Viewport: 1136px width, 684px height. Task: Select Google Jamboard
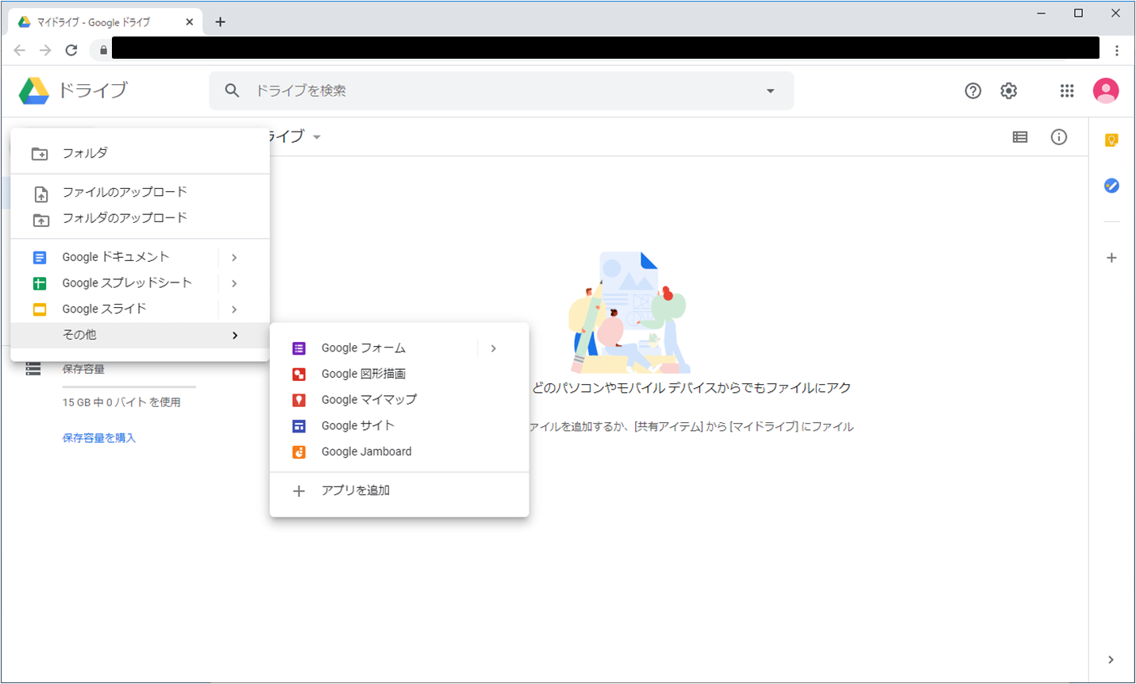tap(399, 452)
